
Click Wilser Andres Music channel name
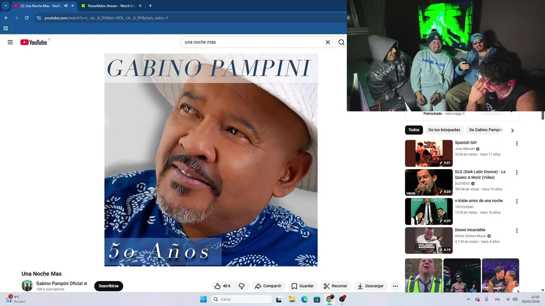pos(470,236)
